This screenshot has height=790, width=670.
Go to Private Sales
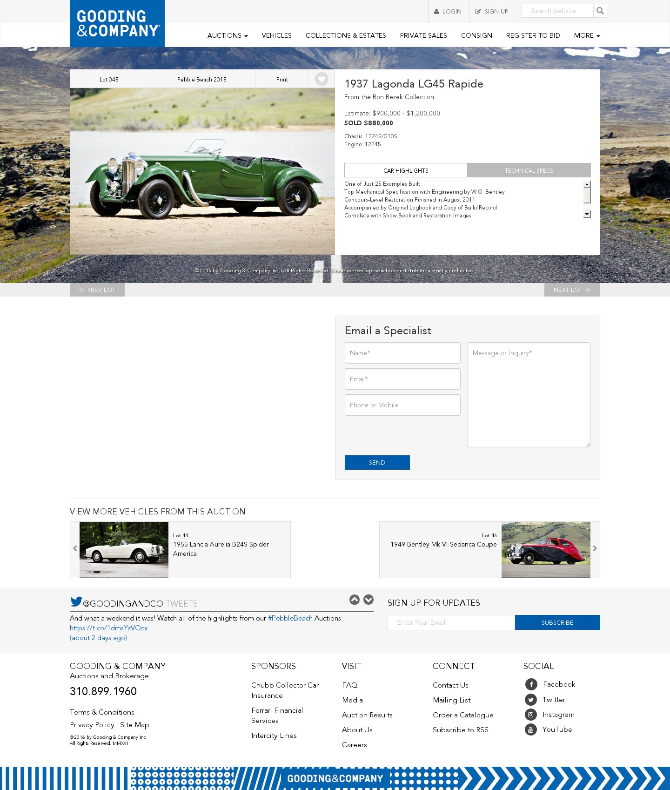(x=423, y=35)
